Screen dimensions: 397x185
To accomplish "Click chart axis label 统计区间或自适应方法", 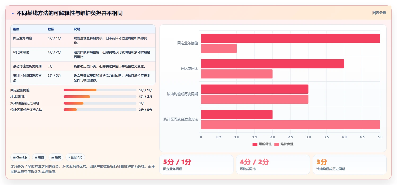I will pyautogui.click(x=181, y=119).
